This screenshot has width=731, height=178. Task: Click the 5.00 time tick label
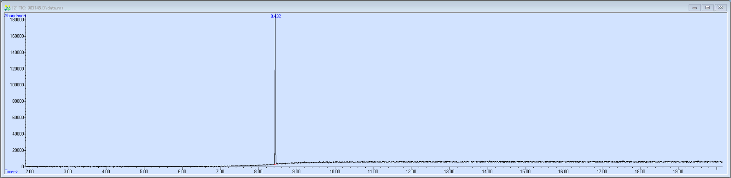pyautogui.click(x=144, y=171)
